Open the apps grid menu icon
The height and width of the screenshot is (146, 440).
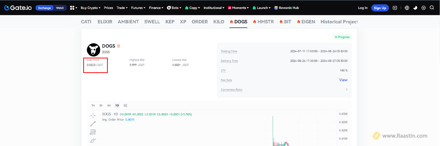(73, 8)
